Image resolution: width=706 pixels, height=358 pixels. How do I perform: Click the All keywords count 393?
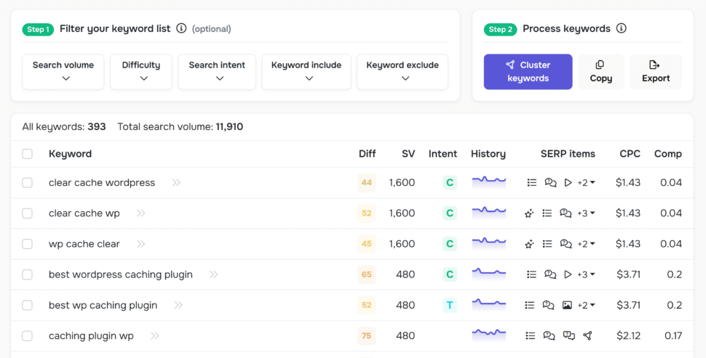97,126
